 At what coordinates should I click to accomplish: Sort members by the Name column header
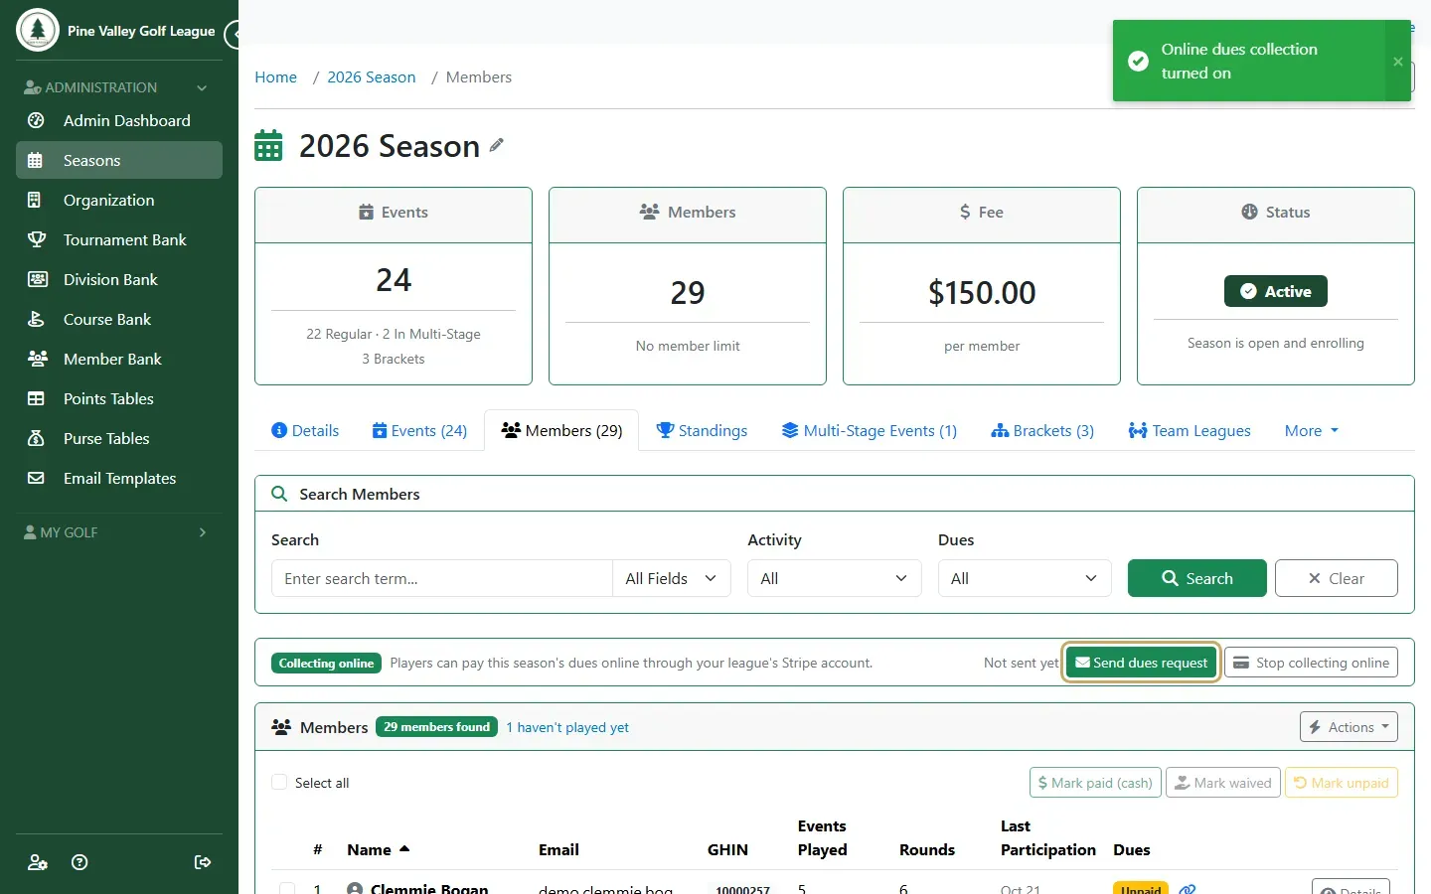coord(378,849)
